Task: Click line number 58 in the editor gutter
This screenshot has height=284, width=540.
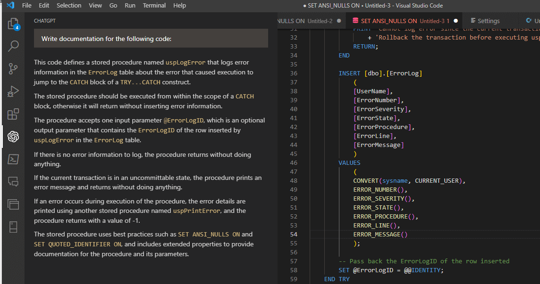Action: [x=294, y=270]
